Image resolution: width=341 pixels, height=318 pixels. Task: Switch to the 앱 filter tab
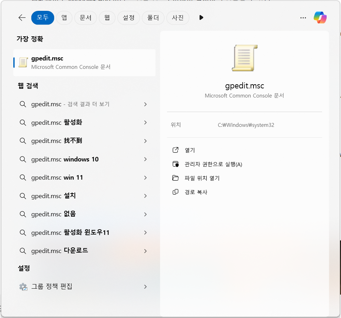point(64,17)
